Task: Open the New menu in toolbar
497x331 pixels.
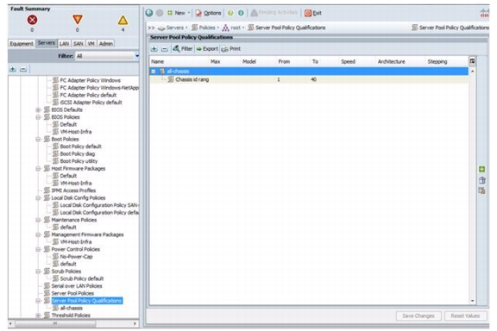Action: tap(179, 13)
